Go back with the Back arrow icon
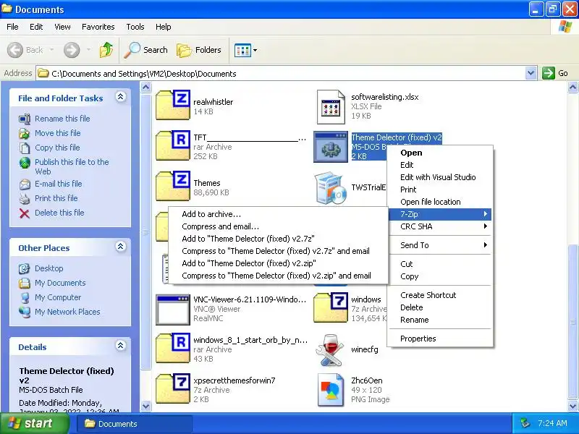 click(x=15, y=50)
